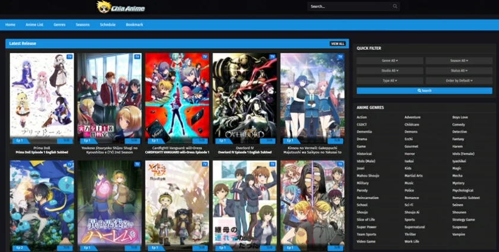Select the Military genre link
The image size is (499, 252).
362,183
